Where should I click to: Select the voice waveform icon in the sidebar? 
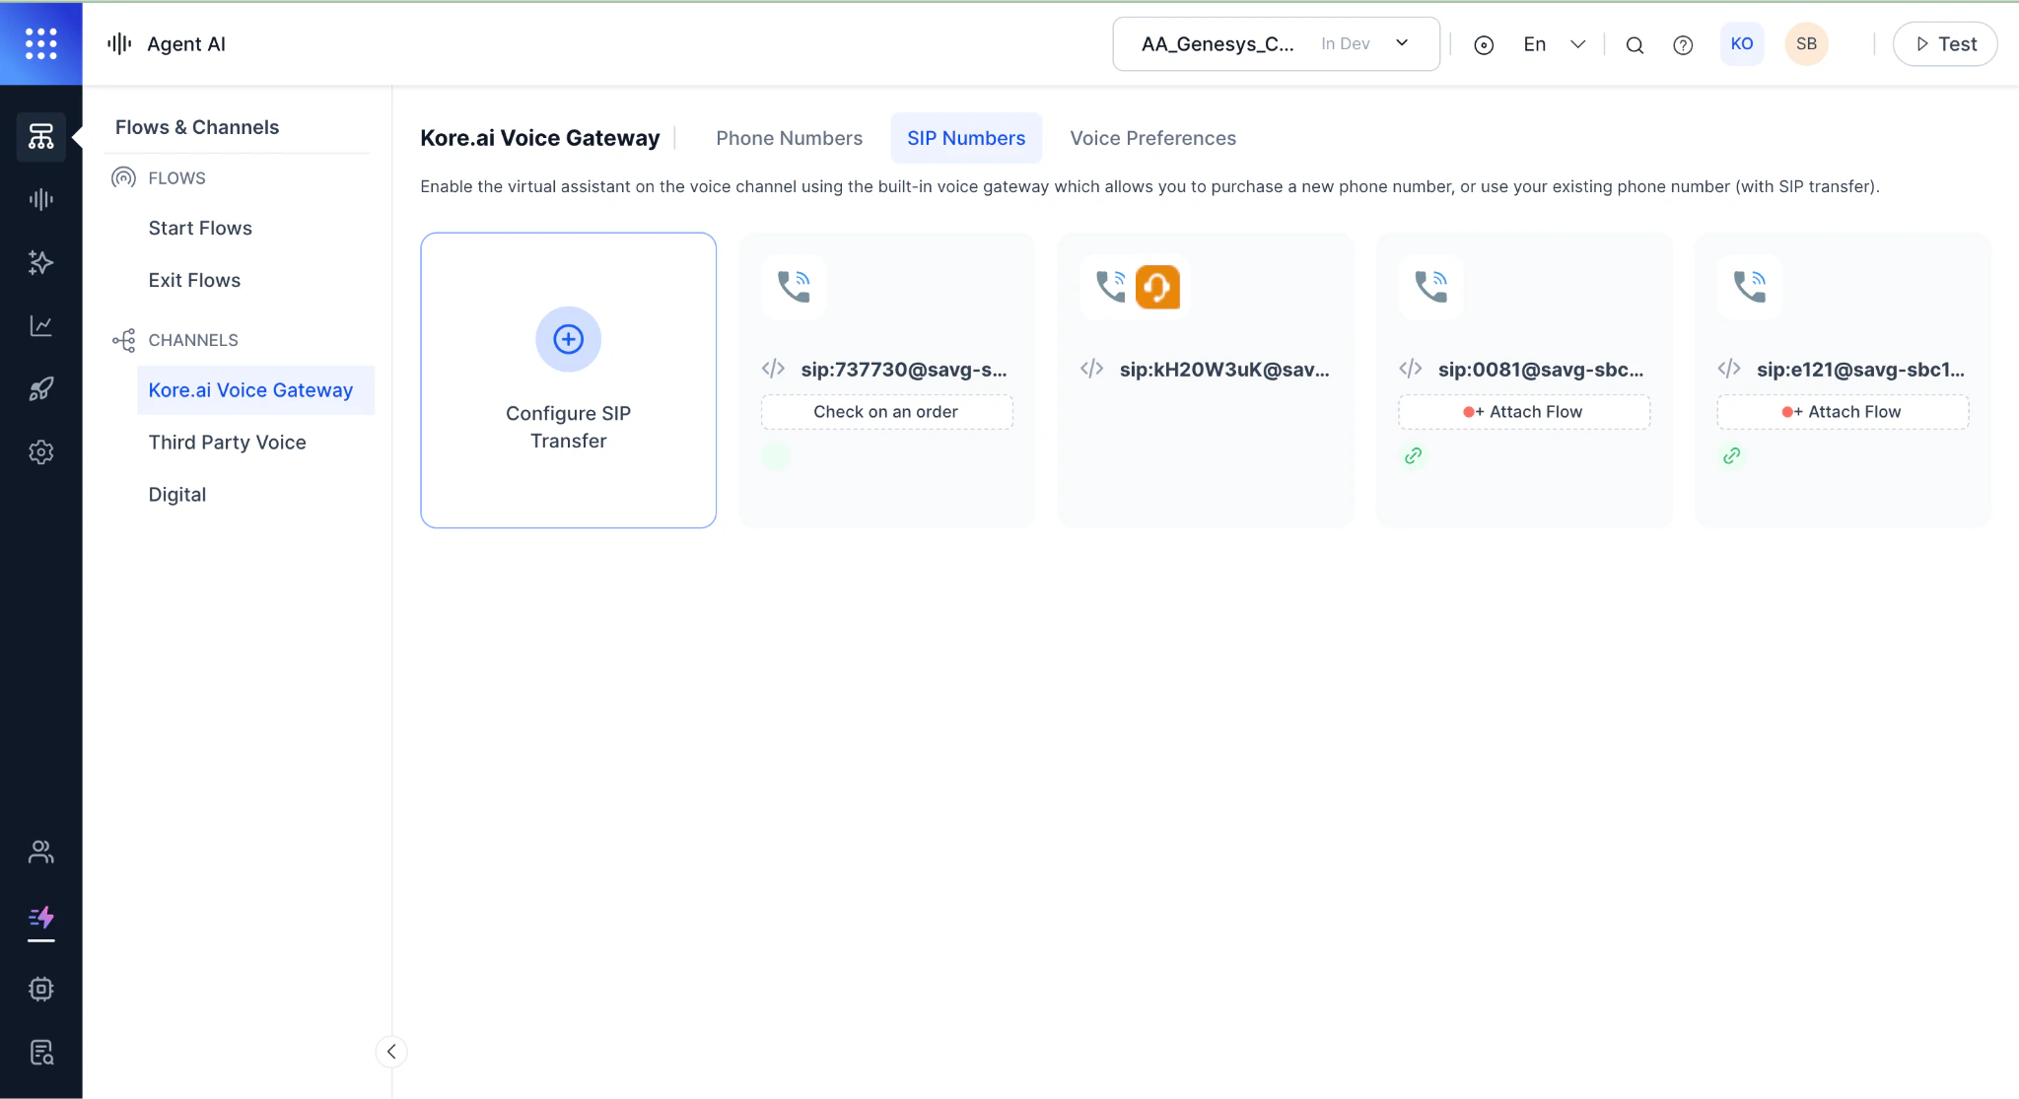(41, 198)
